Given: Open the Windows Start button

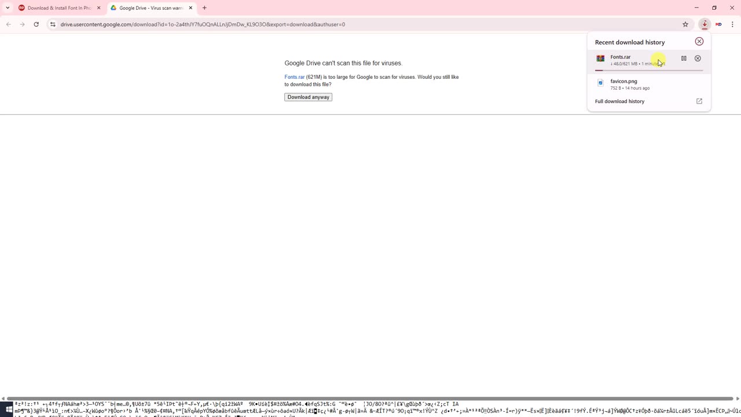Looking at the screenshot, I should tap(9, 410).
